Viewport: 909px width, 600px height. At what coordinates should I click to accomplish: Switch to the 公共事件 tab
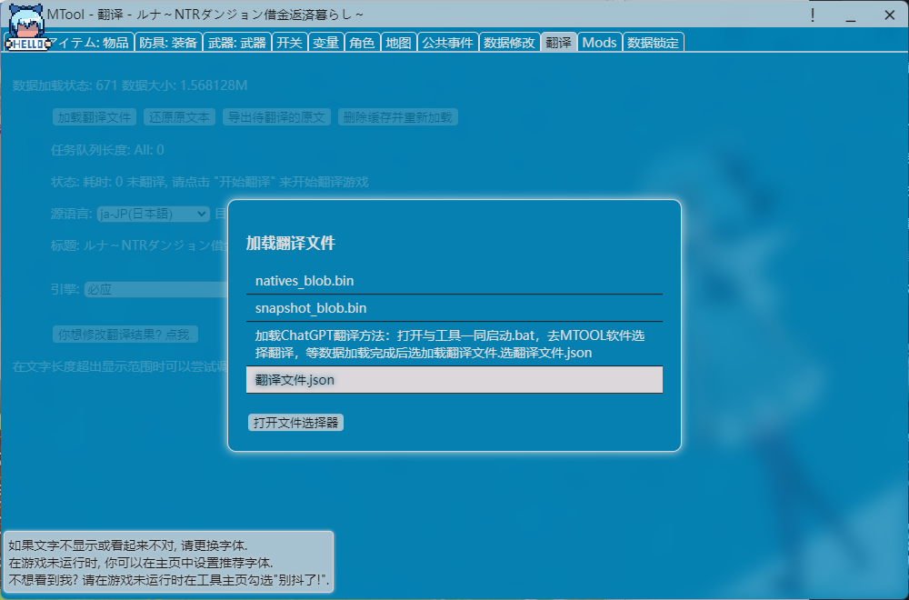(447, 43)
